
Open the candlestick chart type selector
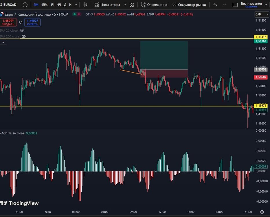(85, 5)
